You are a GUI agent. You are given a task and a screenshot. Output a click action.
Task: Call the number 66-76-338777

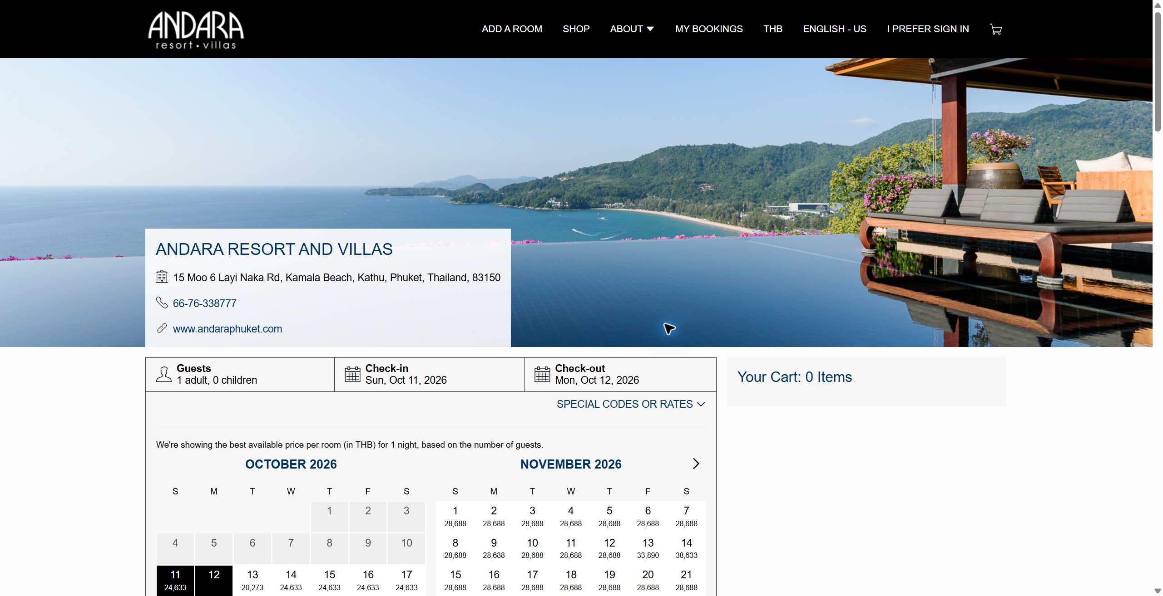pyautogui.click(x=205, y=303)
